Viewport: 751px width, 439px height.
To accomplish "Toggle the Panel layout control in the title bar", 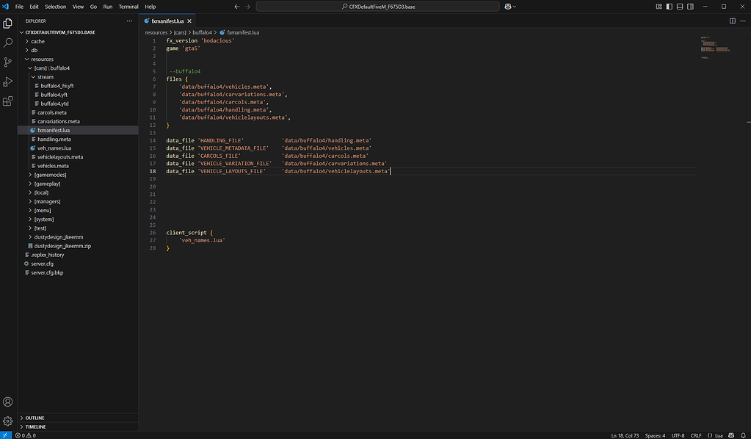I will [680, 6].
